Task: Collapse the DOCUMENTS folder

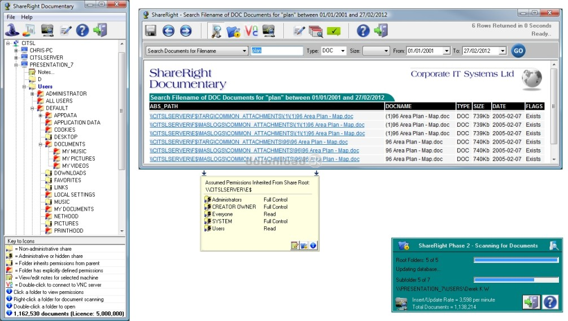Action: click(x=41, y=145)
